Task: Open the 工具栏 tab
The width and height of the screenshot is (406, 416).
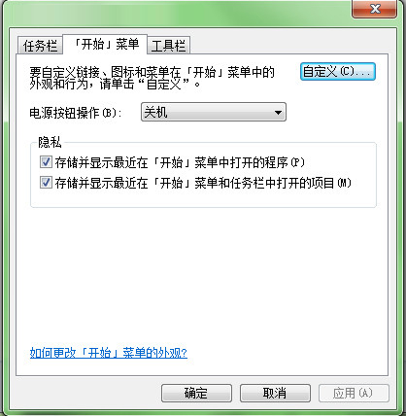Action: click(168, 46)
